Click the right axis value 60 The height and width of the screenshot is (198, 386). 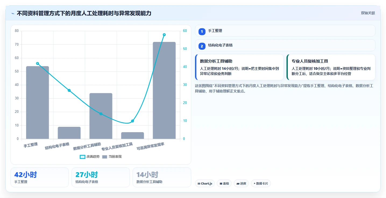click(185, 31)
